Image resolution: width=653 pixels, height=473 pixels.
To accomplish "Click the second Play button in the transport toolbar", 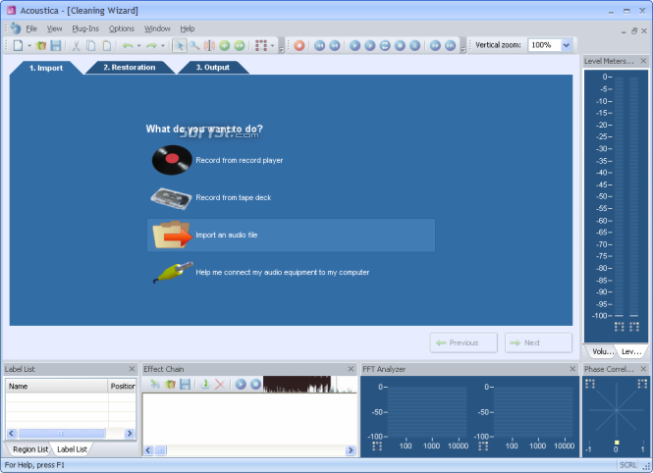I will click(x=370, y=45).
